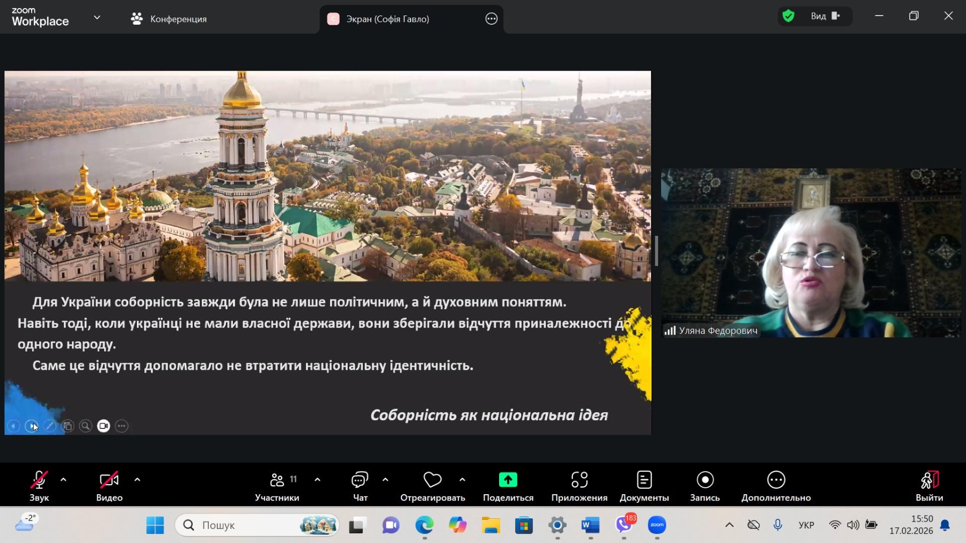This screenshot has height=543, width=966.
Task: Open Zoom Workplace dropdown chevron
Action: click(x=97, y=18)
